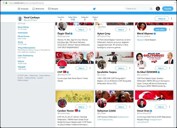The image size is (177, 128).
Task: Click the Tweetle compose button
Action: coord(168,9)
